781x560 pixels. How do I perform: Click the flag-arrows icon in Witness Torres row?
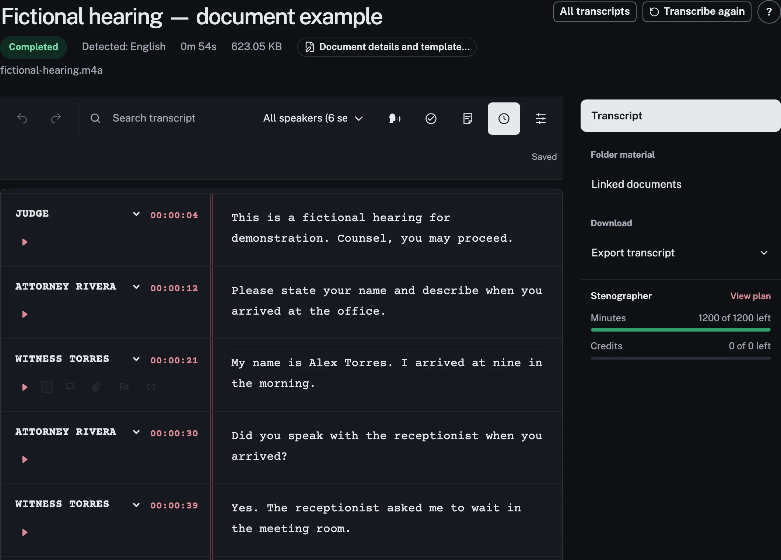pos(125,386)
